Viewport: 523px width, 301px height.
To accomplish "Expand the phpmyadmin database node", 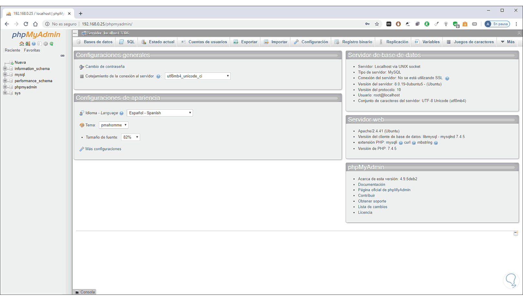I will point(5,87).
